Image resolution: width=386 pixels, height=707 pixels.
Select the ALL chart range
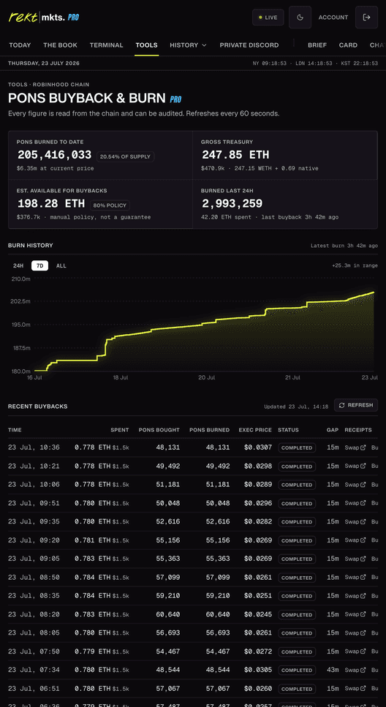[x=61, y=265]
